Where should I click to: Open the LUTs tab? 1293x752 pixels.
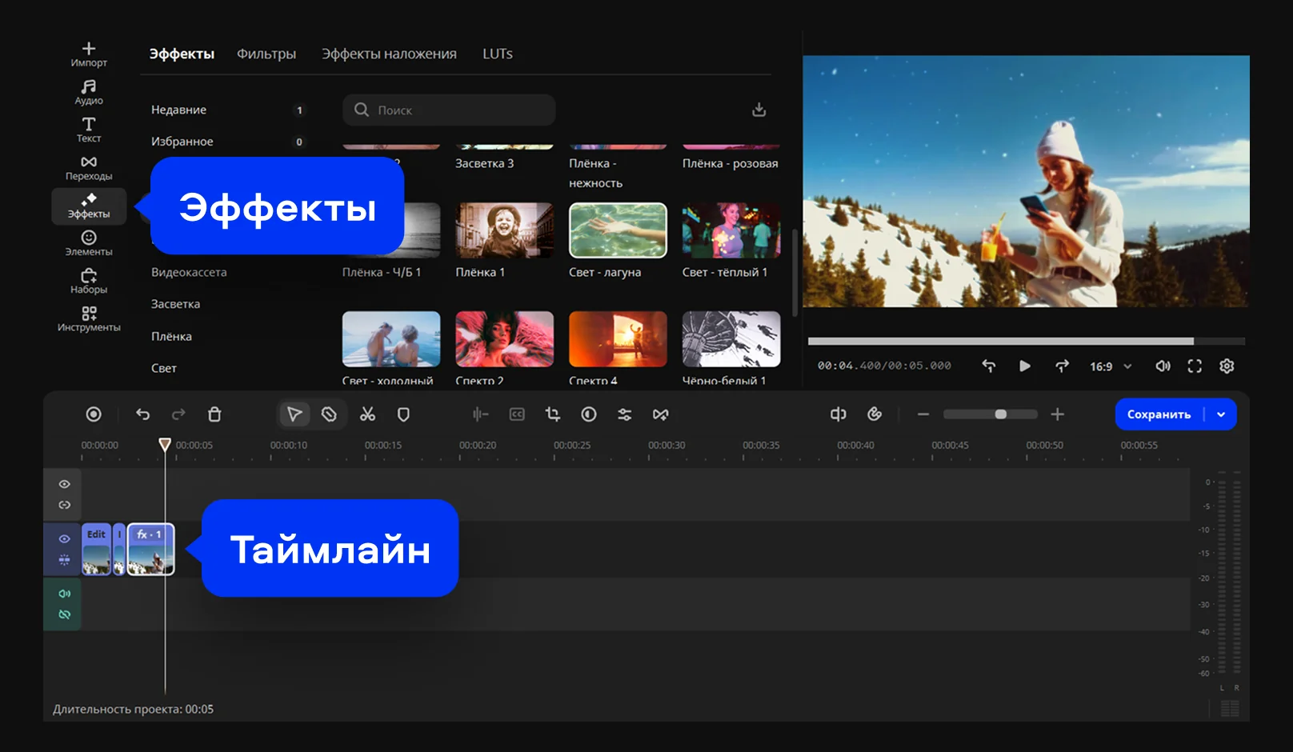498,54
